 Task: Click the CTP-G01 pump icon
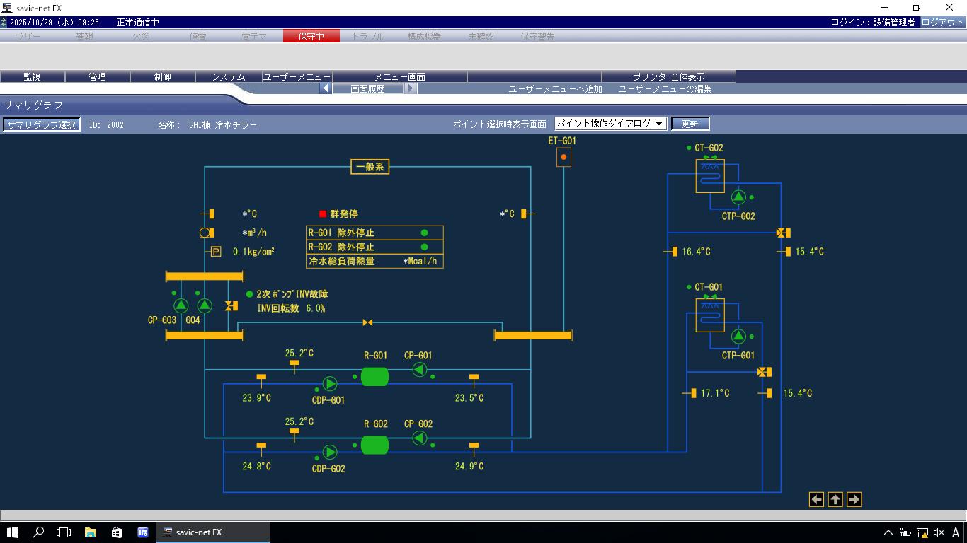738,336
